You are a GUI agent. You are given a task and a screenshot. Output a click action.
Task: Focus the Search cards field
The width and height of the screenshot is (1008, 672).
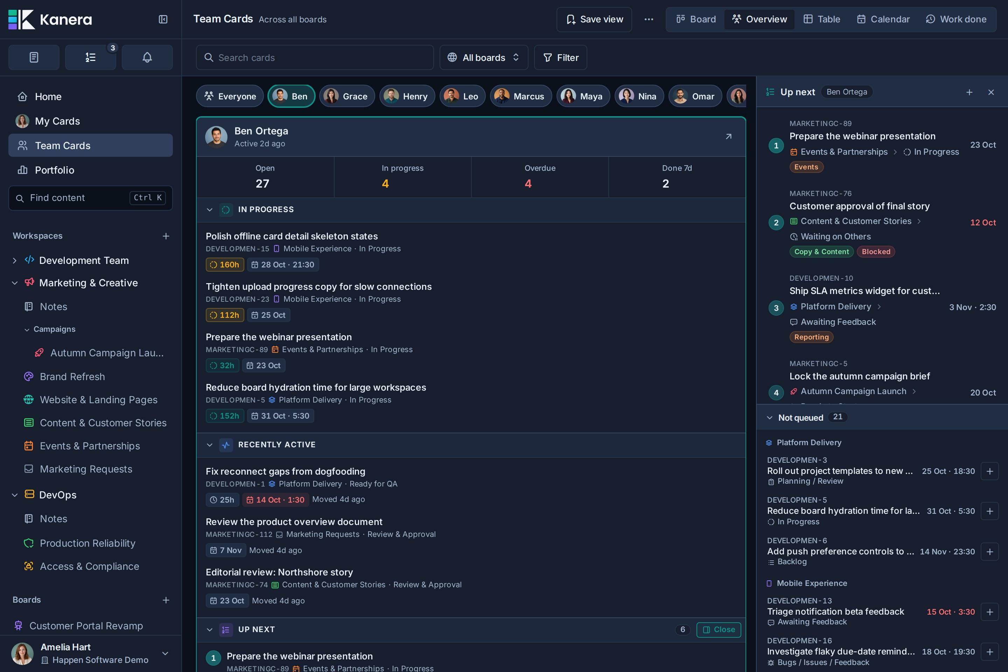coord(315,57)
